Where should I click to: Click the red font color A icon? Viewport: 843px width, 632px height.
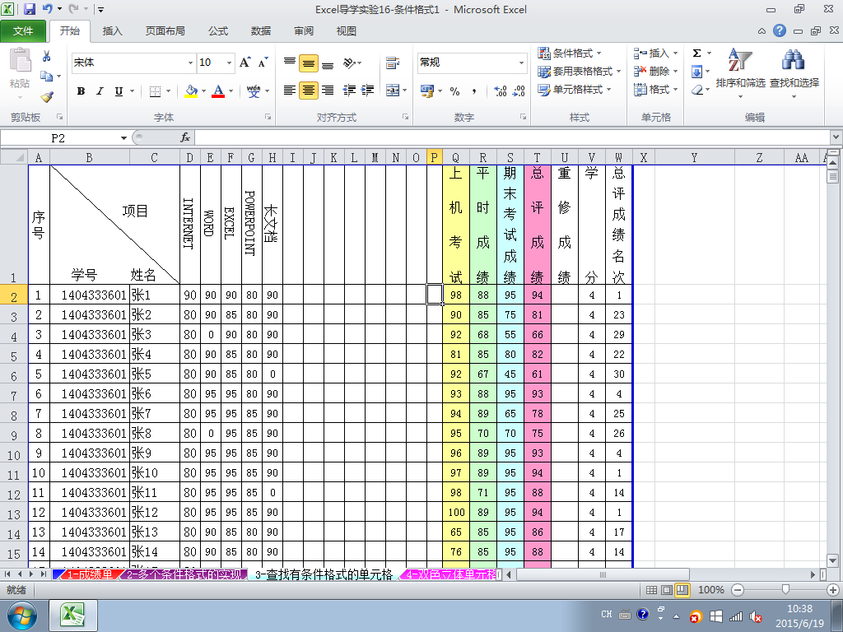point(217,91)
